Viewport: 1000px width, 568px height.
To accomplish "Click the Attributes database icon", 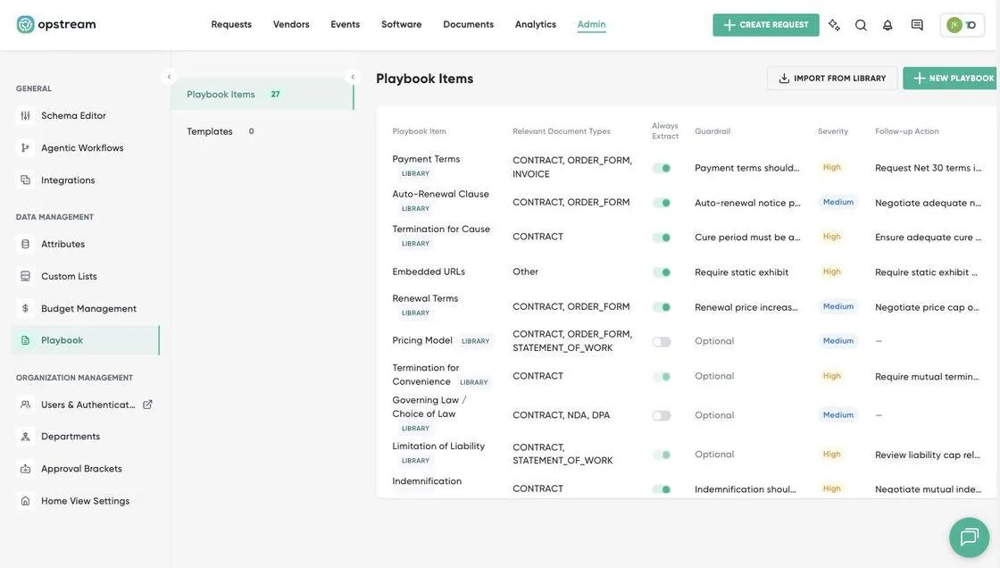I will (26, 244).
